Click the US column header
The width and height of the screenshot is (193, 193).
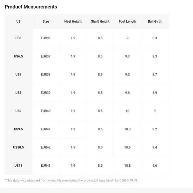click(x=18, y=21)
